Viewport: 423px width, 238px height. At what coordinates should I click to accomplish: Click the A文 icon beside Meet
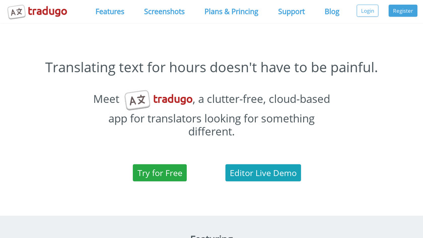[x=137, y=100]
